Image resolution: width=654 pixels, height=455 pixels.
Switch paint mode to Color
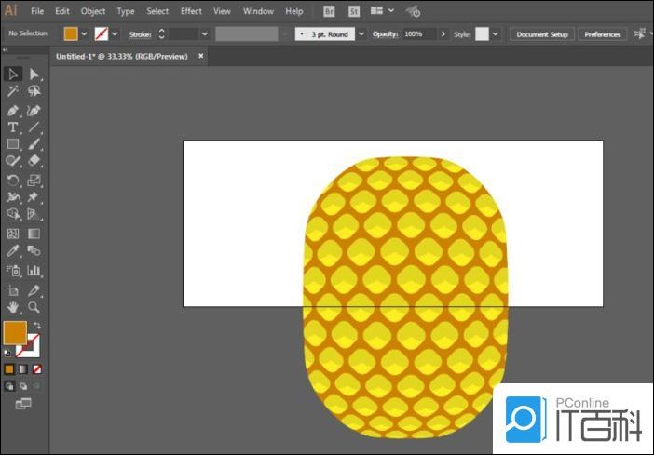coord(8,369)
